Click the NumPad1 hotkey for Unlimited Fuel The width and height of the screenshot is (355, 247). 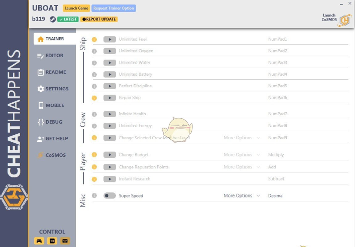pos(278,39)
